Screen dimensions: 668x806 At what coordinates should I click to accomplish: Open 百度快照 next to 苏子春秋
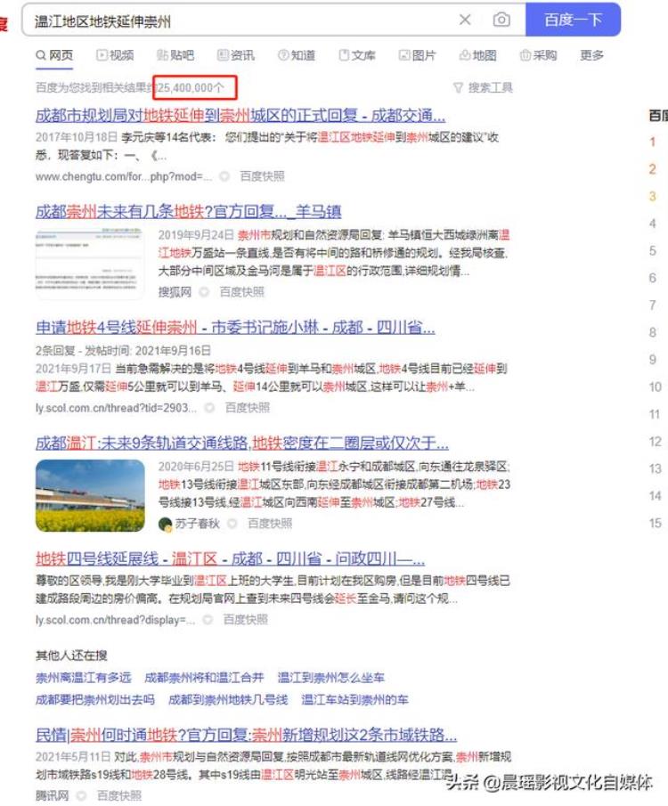(x=270, y=524)
